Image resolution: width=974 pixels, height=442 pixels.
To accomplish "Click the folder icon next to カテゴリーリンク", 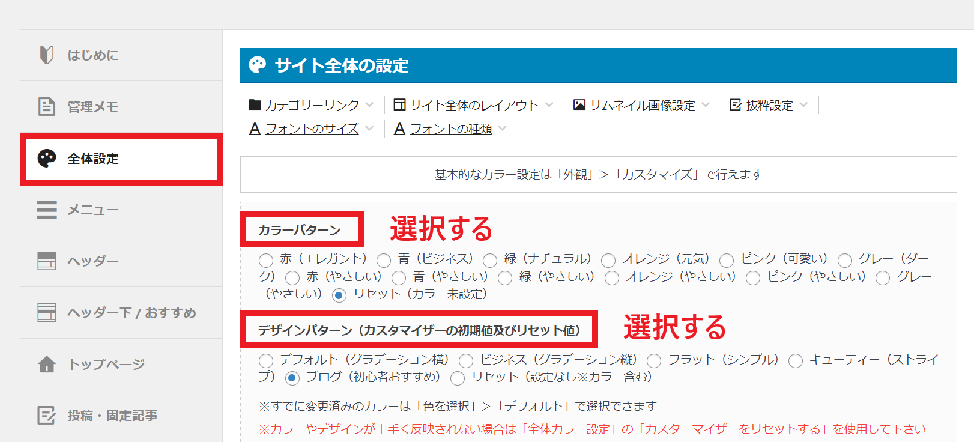I will pos(255,105).
